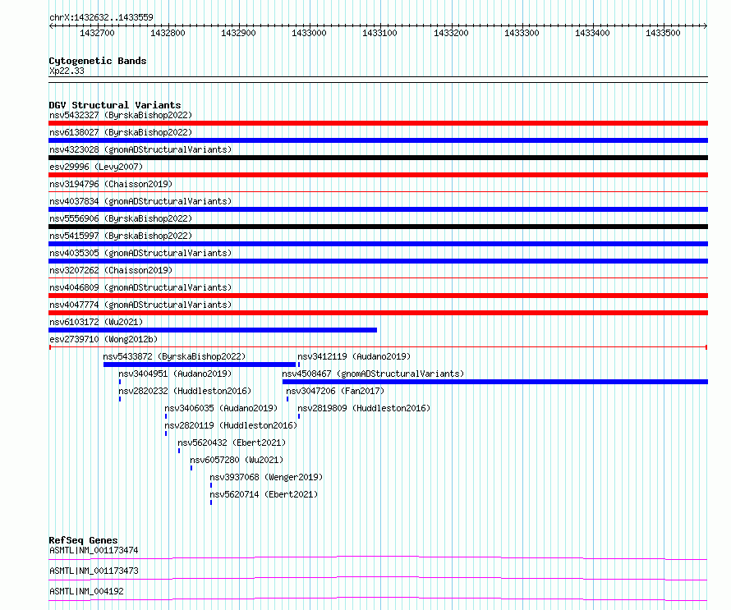731x610 pixels.
Task: Open the nsv3194796 (Chaisson2019) variant
Action: (111, 184)
